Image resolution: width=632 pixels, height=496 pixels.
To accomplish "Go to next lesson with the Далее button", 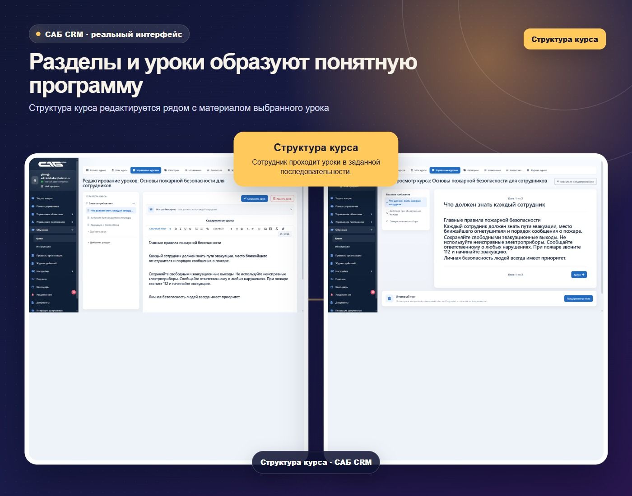I will (x=579, y=275).
